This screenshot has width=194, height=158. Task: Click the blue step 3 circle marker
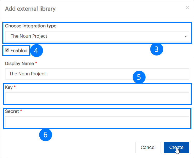[x=157, y=49]
